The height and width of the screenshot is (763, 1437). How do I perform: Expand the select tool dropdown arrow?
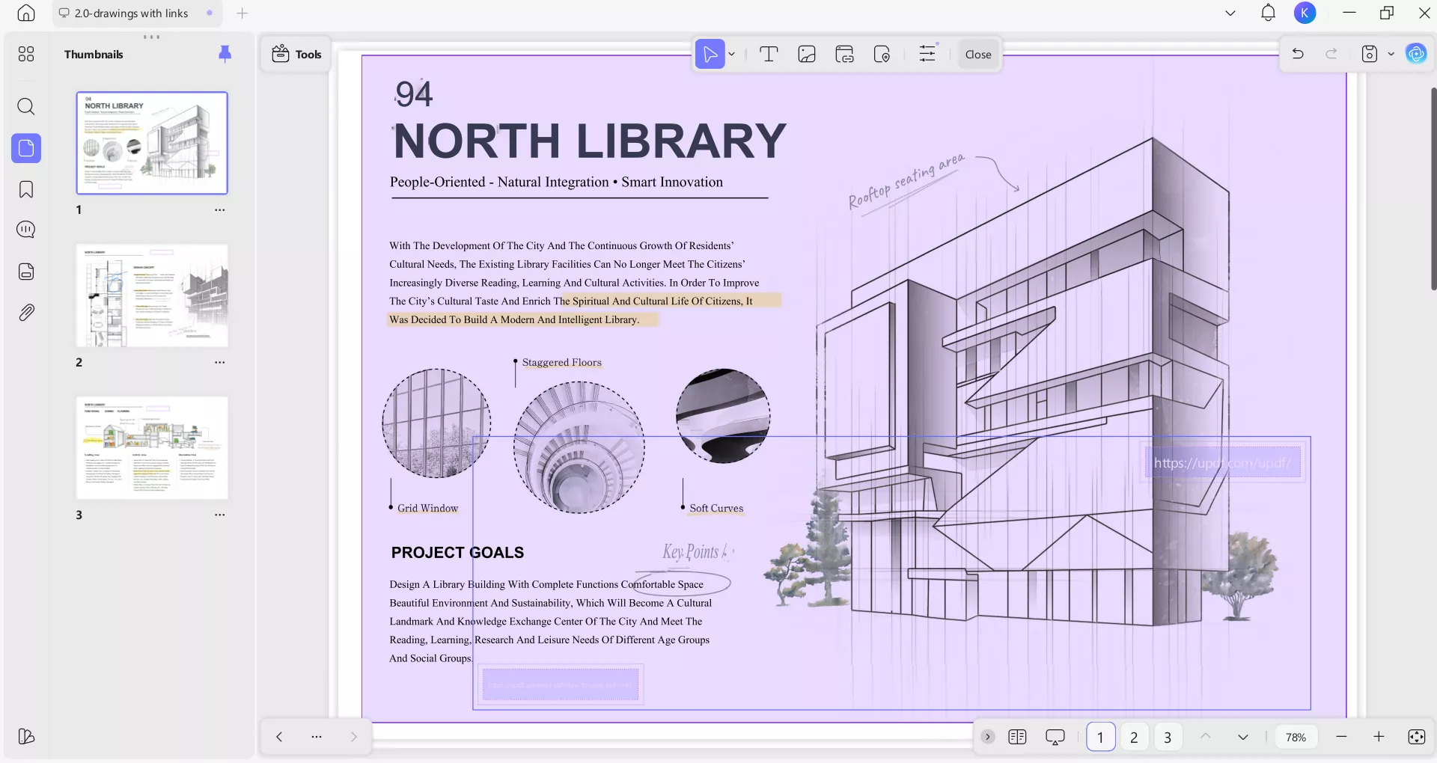[x=732, y=54]
